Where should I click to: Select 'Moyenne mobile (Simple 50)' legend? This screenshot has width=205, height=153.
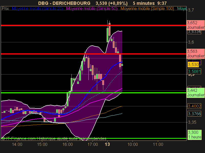tap(92, 9)
